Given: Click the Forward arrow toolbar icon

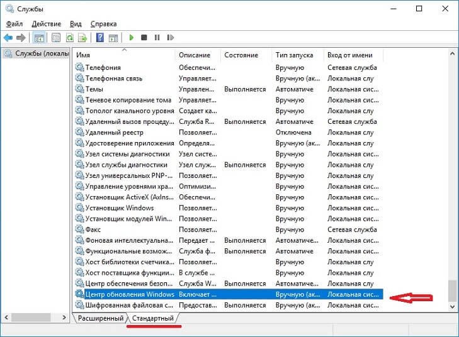Looking at the screenshot, I should [x=21, y=38].
